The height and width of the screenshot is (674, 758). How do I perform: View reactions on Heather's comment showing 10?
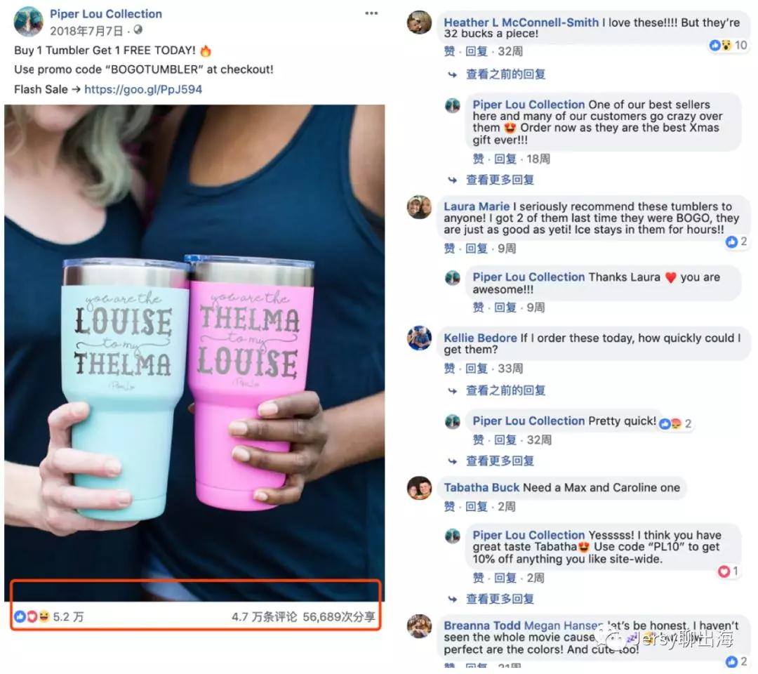tap(728, 46)
